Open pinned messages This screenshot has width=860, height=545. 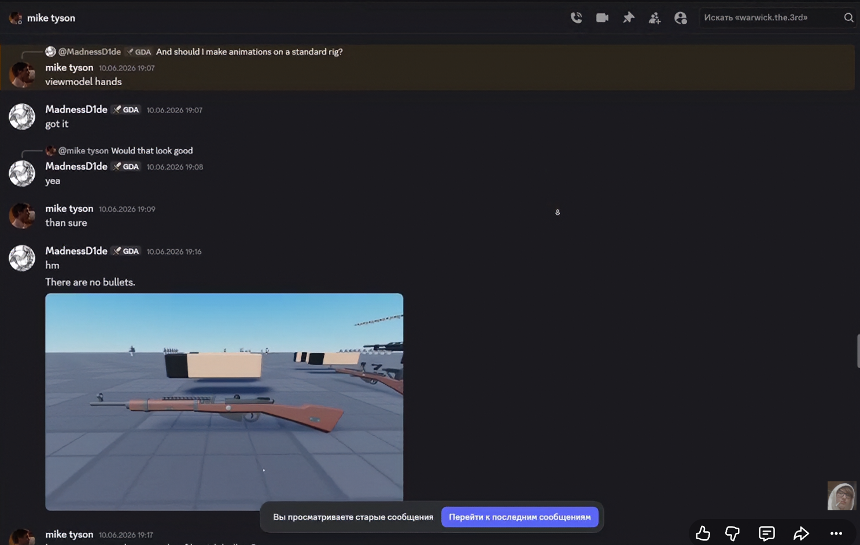click(x=629, y=18)
